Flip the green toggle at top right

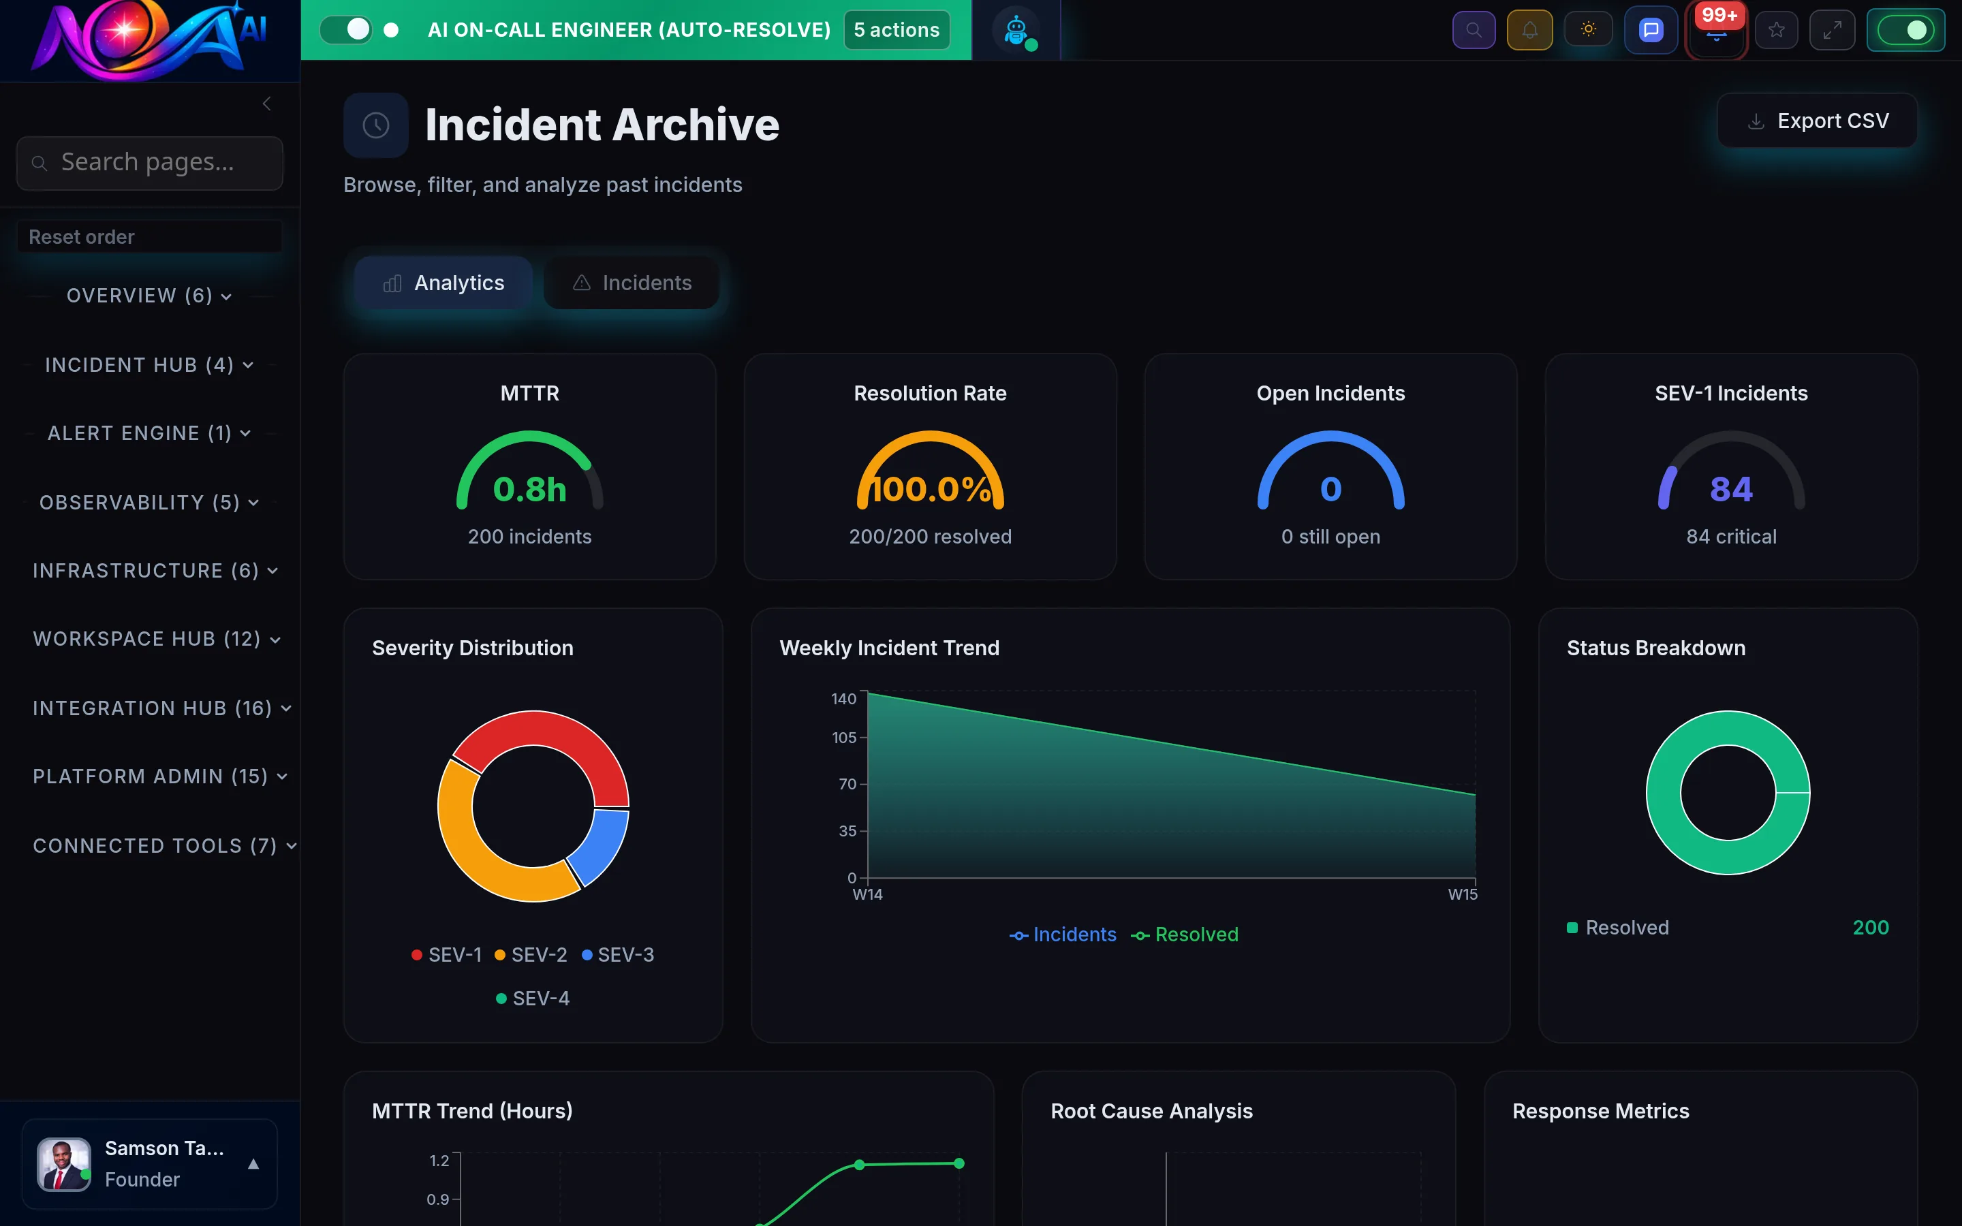click(x=1906, y=29)
